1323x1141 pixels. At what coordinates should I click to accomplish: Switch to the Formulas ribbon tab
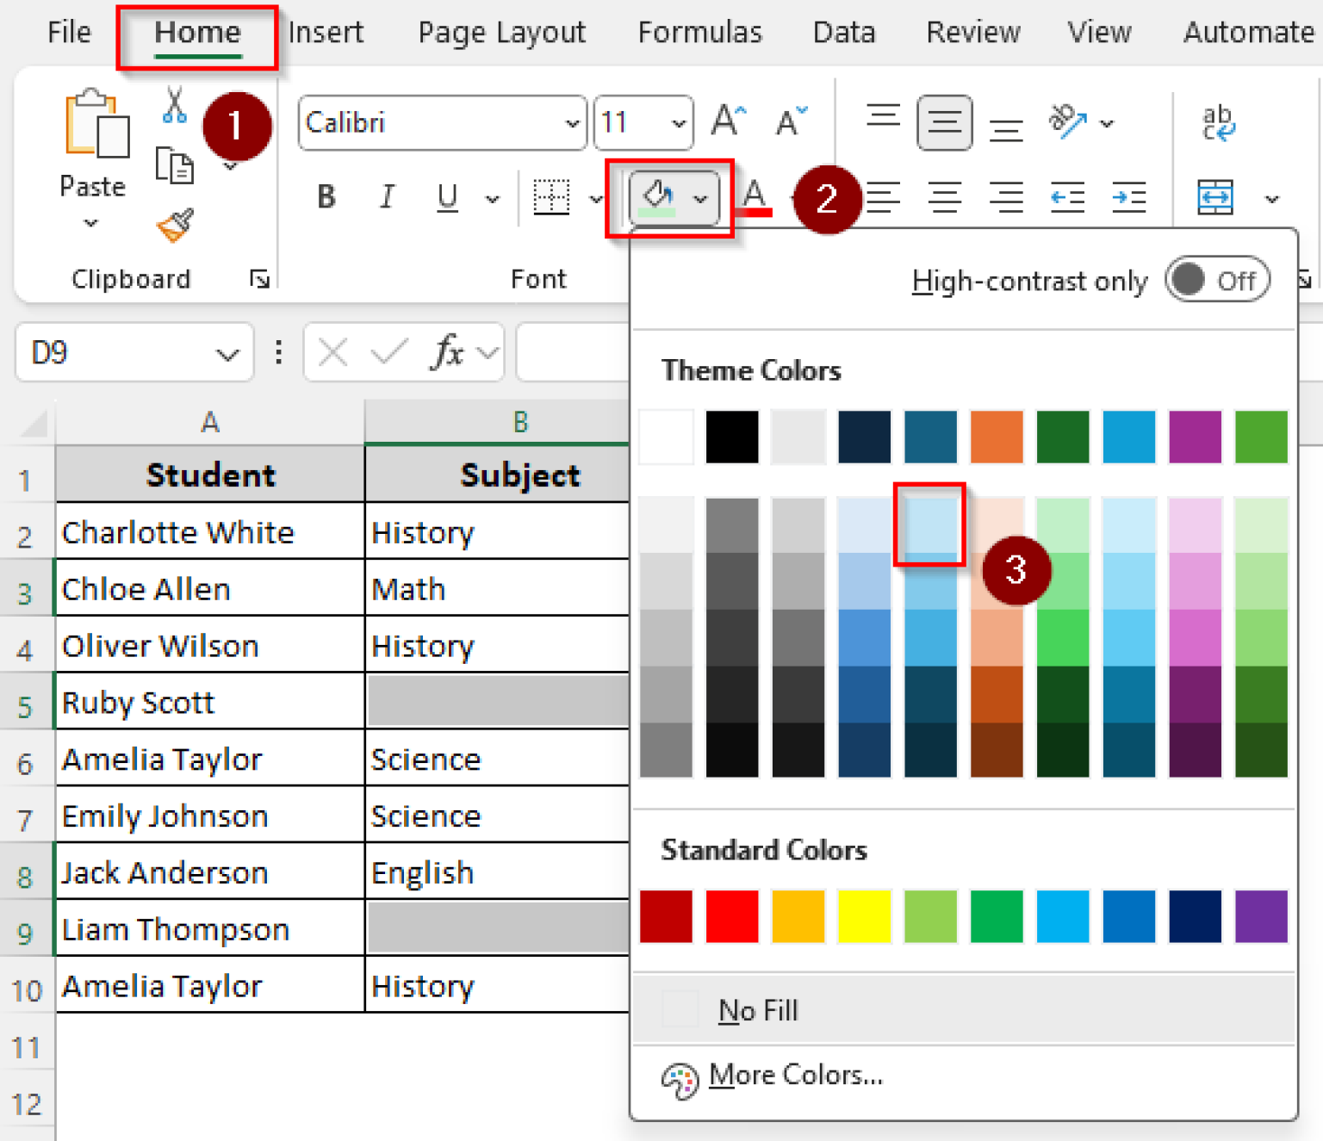699,32
